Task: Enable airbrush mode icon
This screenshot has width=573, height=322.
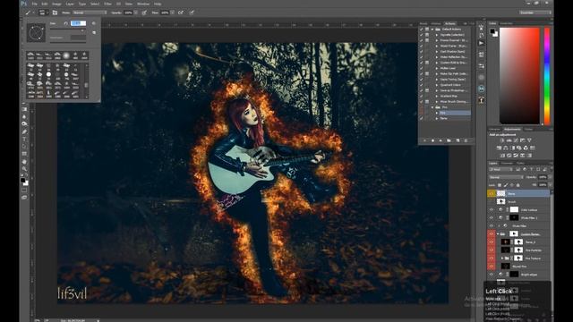Action: (181, 13)
